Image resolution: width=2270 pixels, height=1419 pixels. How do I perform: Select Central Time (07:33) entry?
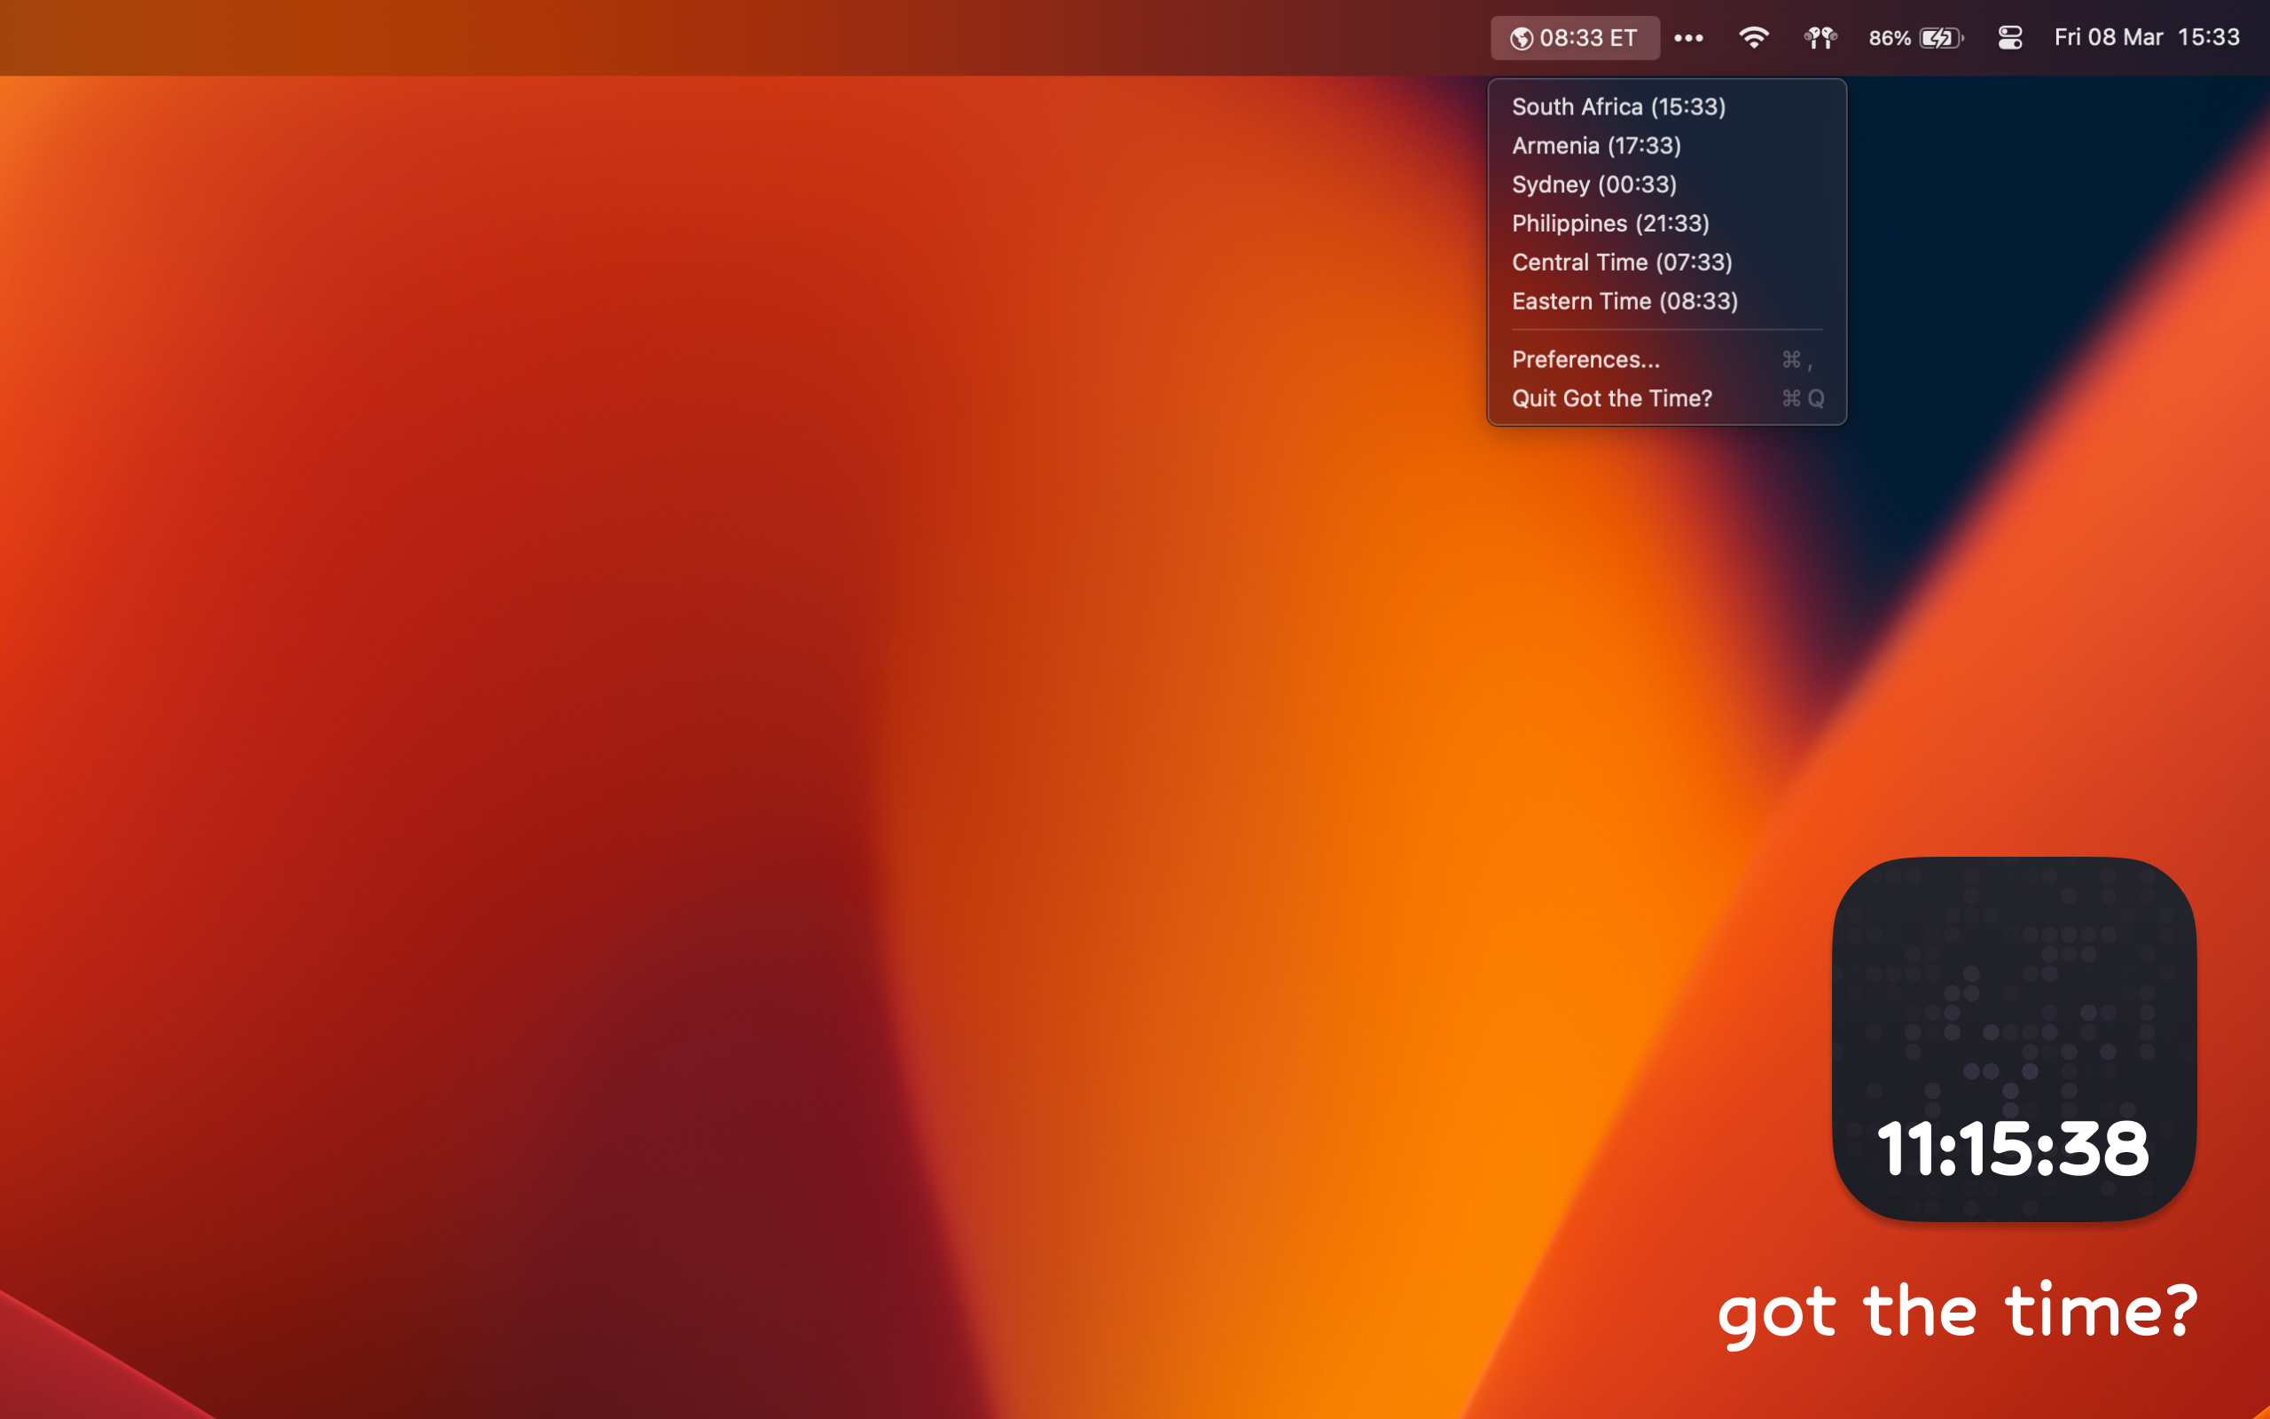[1667, 262]
